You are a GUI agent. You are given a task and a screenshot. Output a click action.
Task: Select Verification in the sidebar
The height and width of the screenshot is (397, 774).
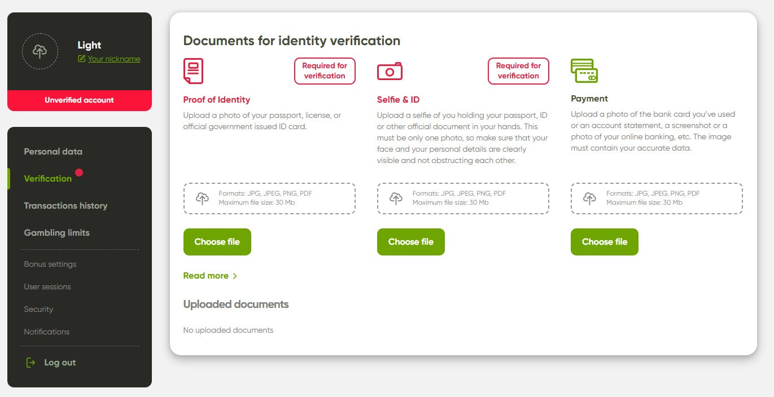[48, 179]
